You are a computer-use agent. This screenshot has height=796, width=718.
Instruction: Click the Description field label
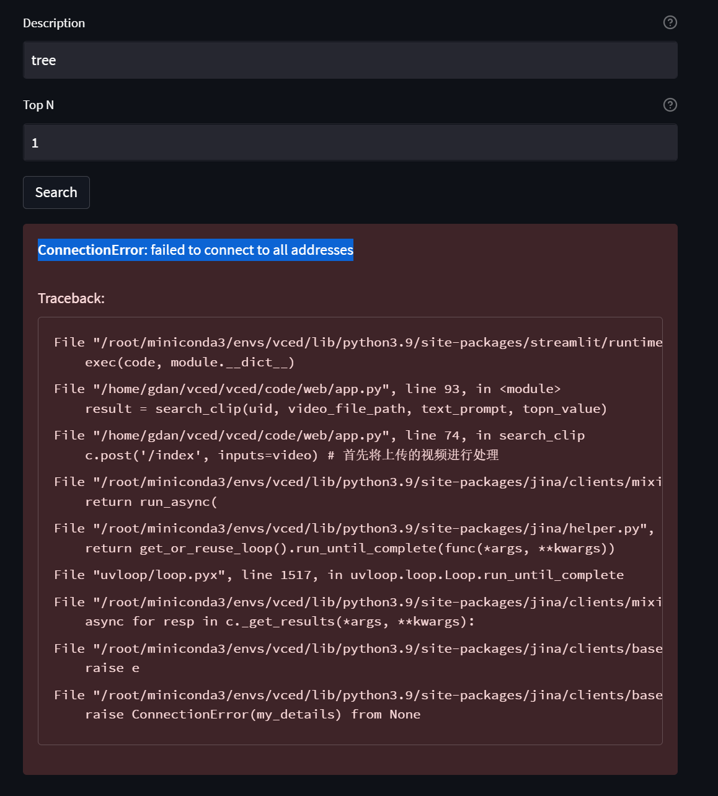coord(54,23)
